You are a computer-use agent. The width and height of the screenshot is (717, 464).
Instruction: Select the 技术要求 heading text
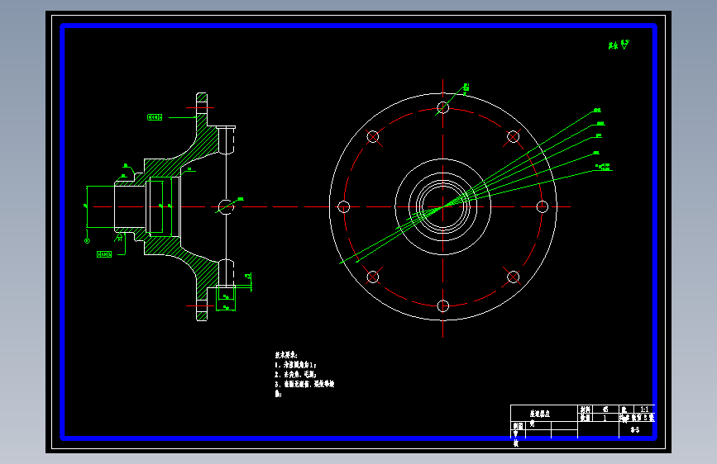pos(286,355)
